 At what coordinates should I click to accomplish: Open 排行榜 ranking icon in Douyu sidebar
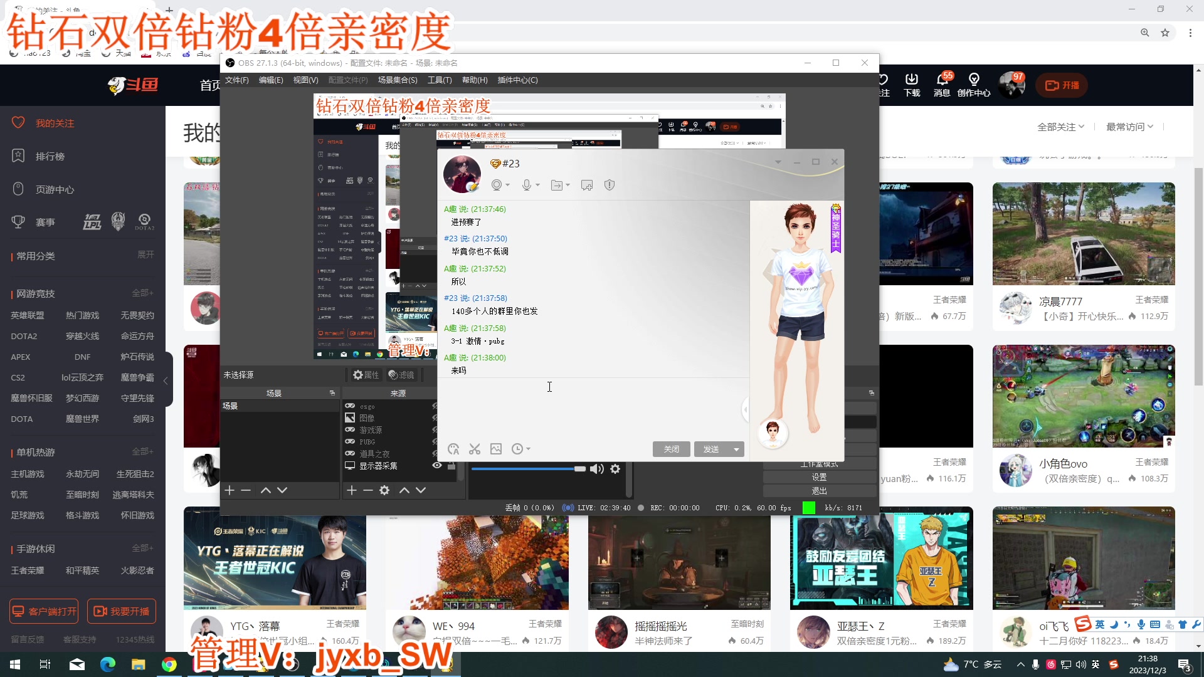coord(18,155)
